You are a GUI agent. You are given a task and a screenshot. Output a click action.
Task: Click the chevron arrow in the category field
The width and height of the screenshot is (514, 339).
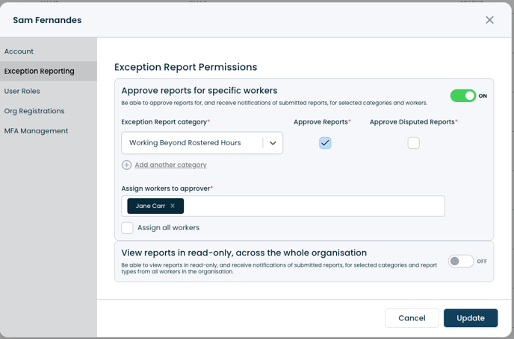tap(273, 143)
